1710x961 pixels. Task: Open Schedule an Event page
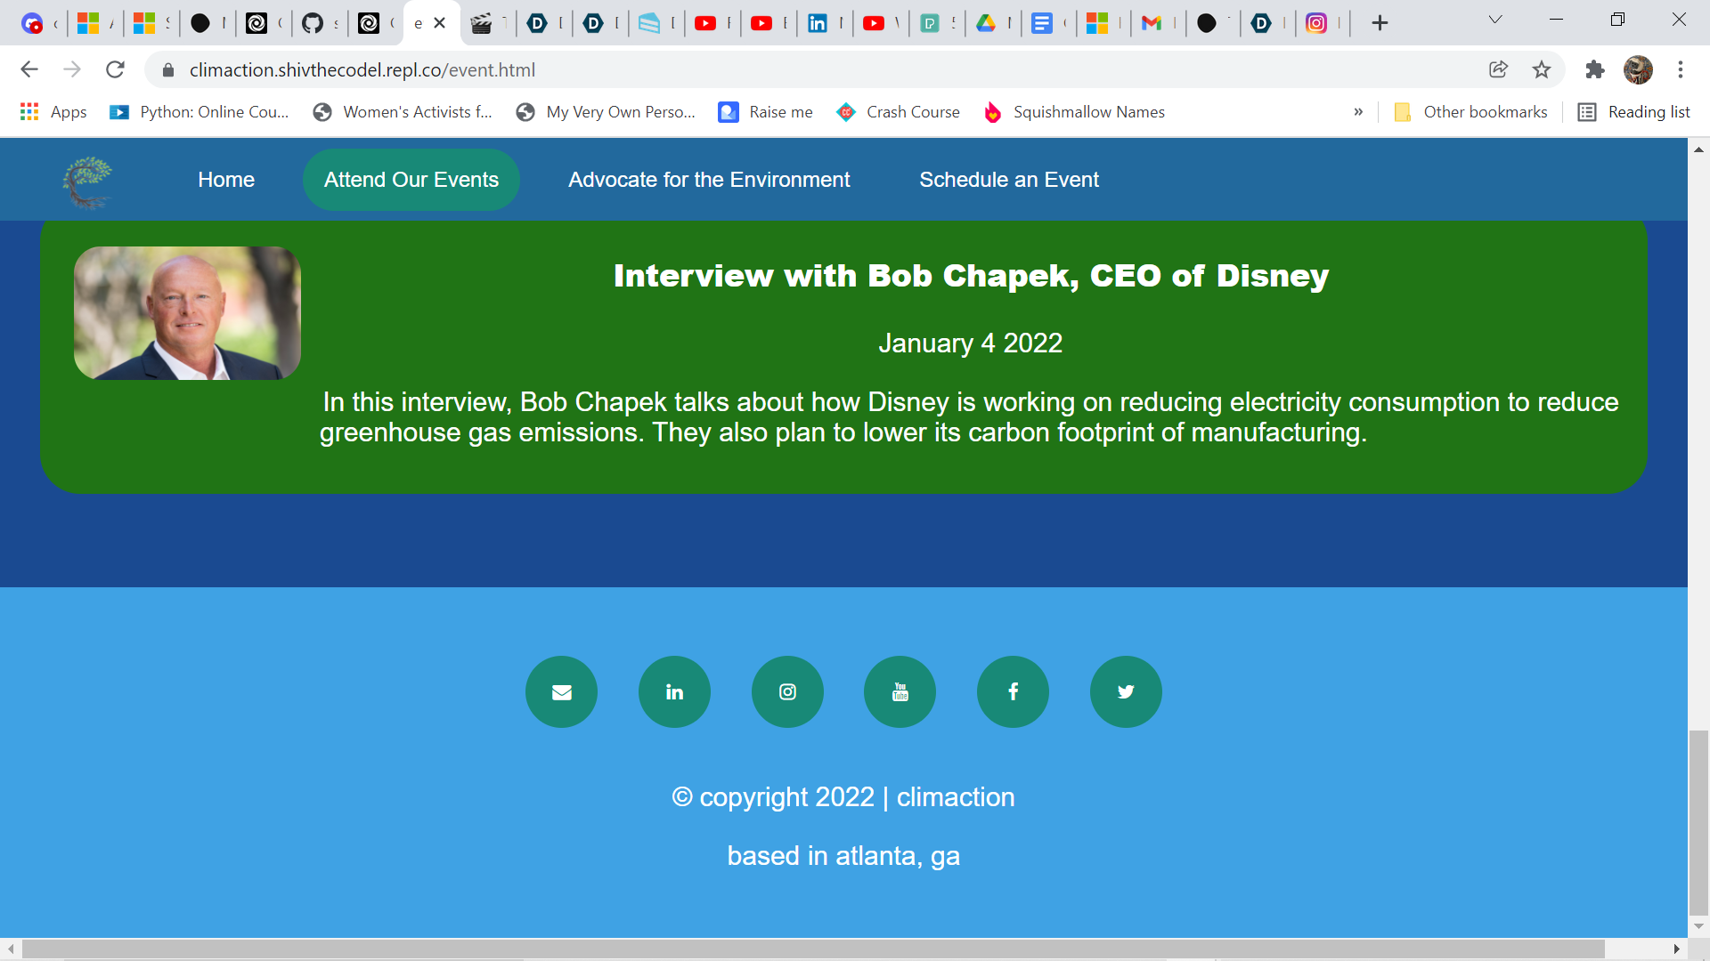tap(1009, 180)
